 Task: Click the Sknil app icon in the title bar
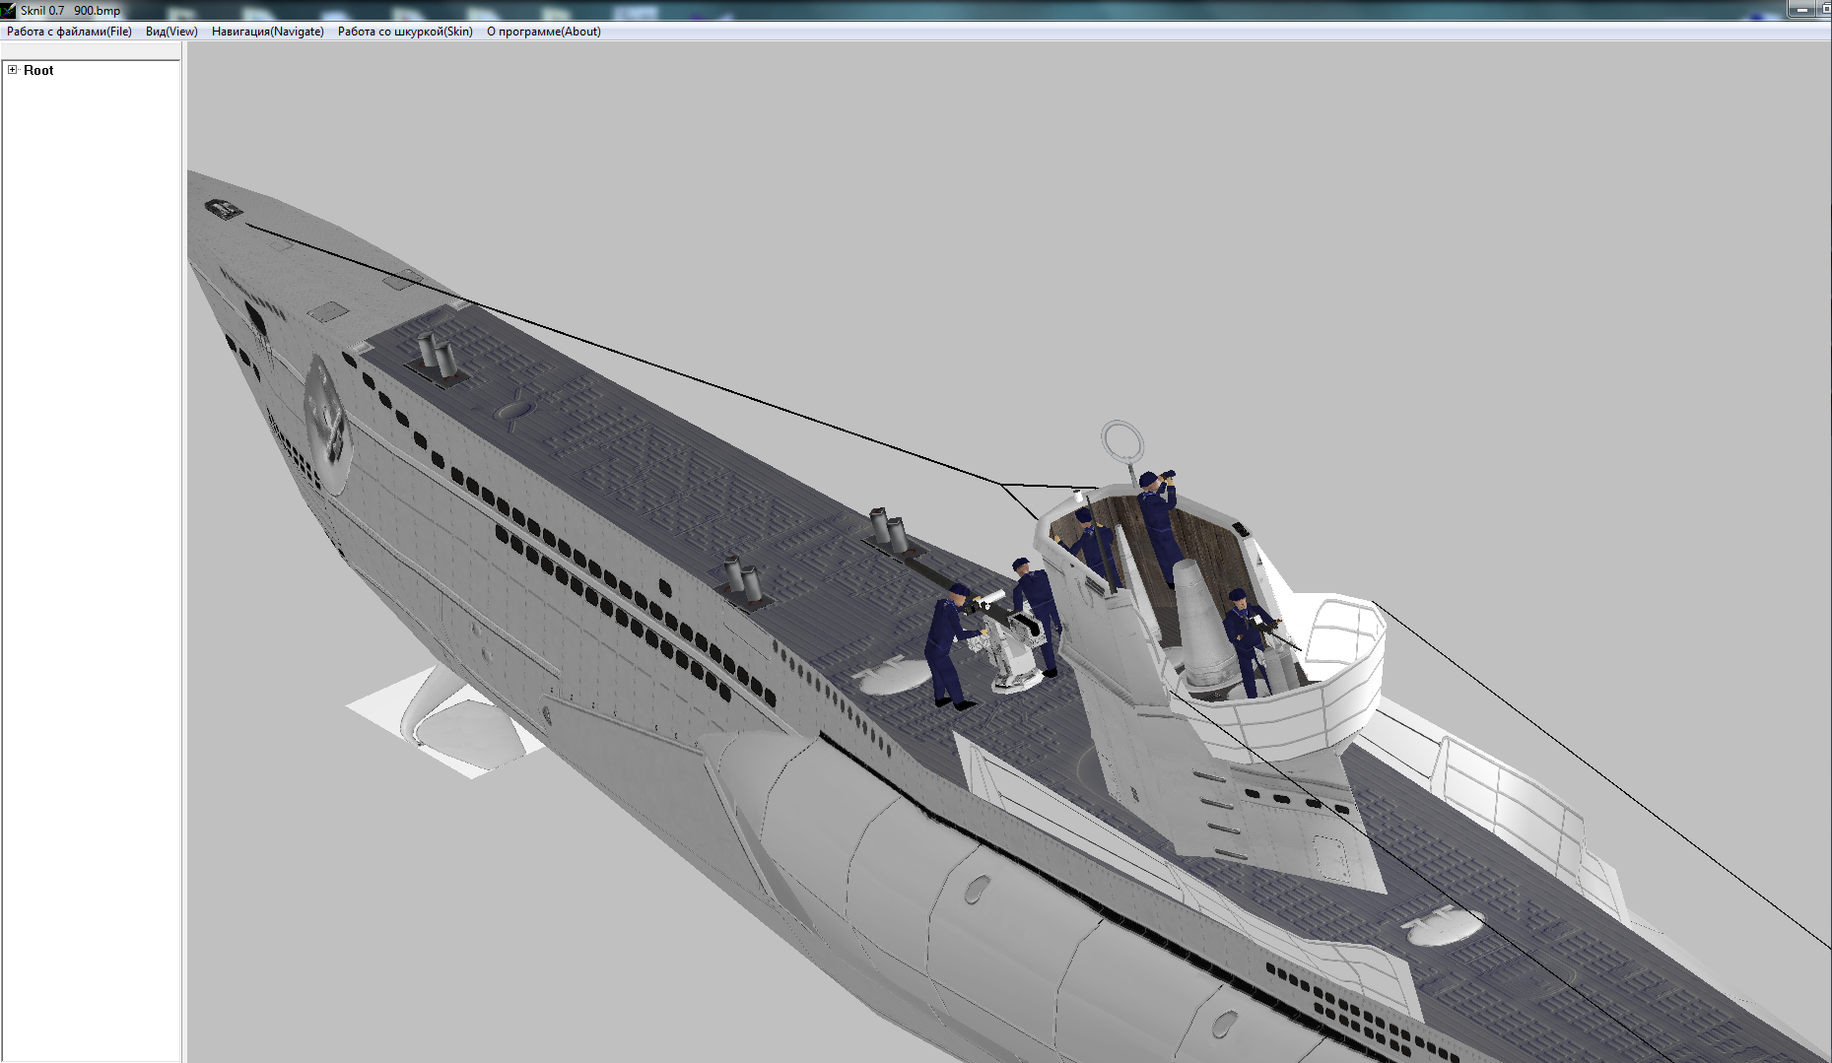click(9, 10)
